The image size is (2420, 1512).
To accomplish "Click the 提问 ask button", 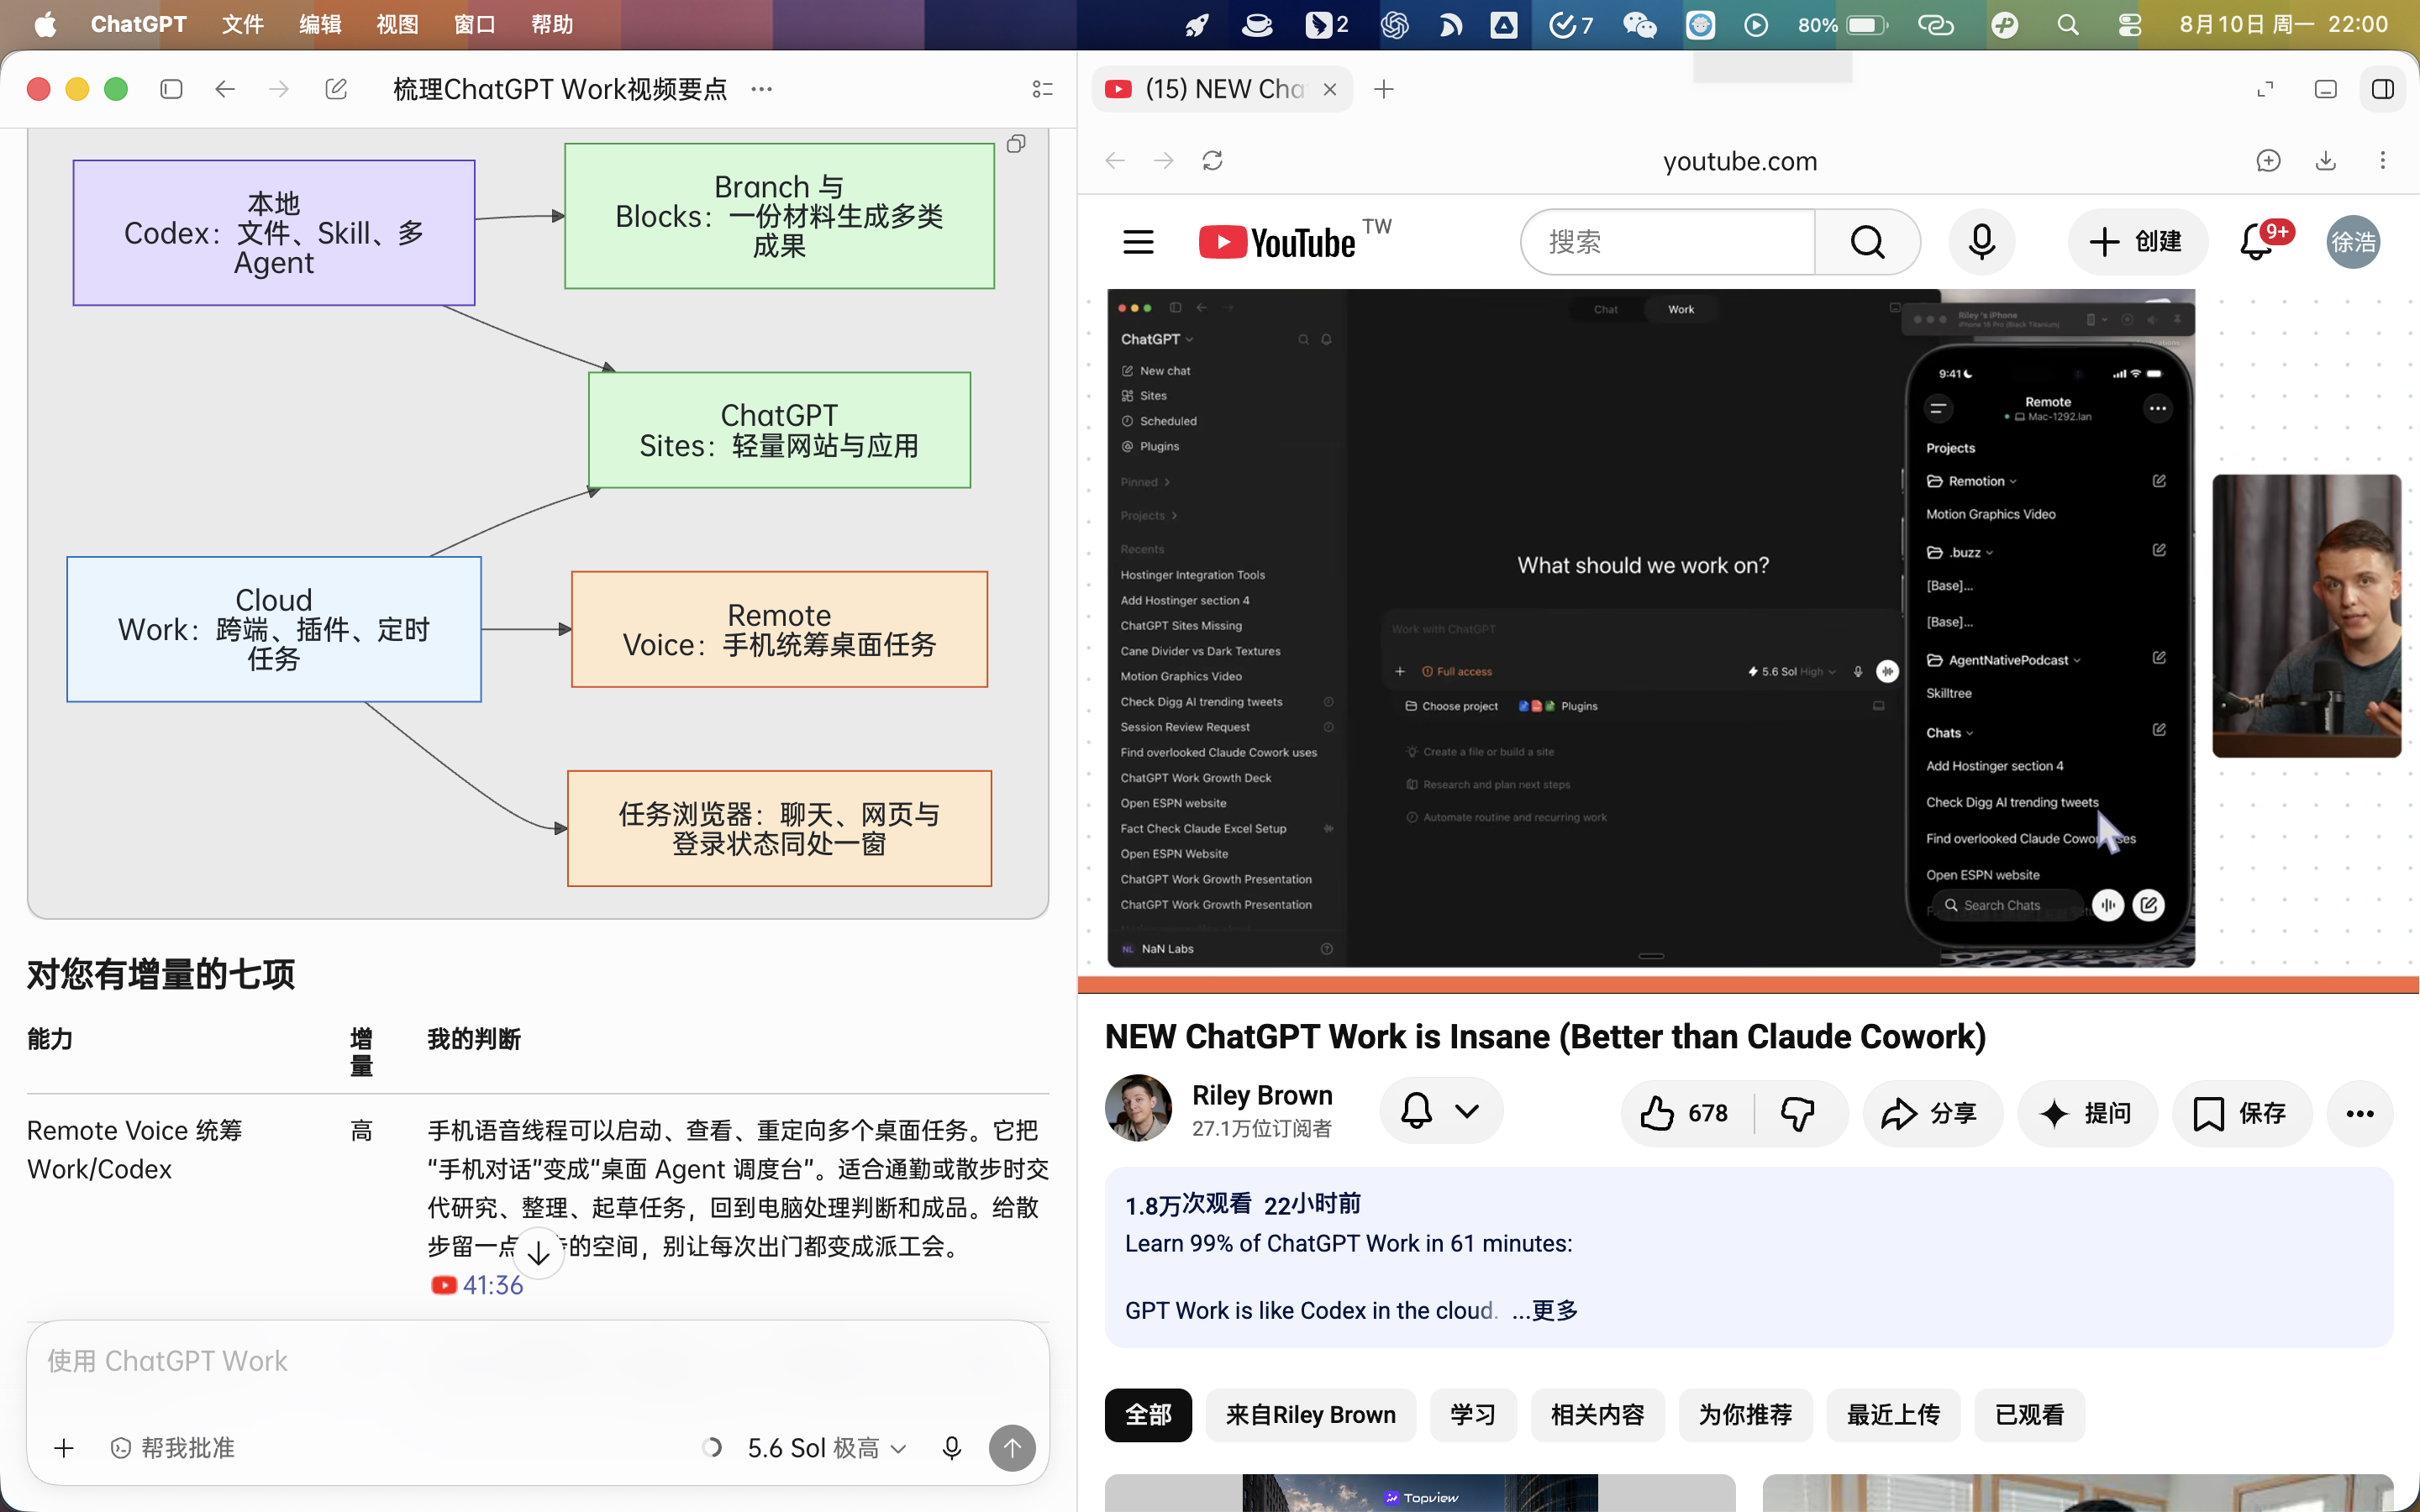I will [x=2087, y=1113].
